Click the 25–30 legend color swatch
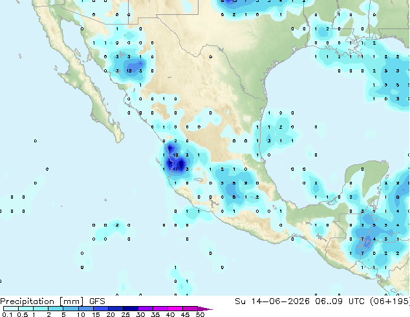 [131, 309]
